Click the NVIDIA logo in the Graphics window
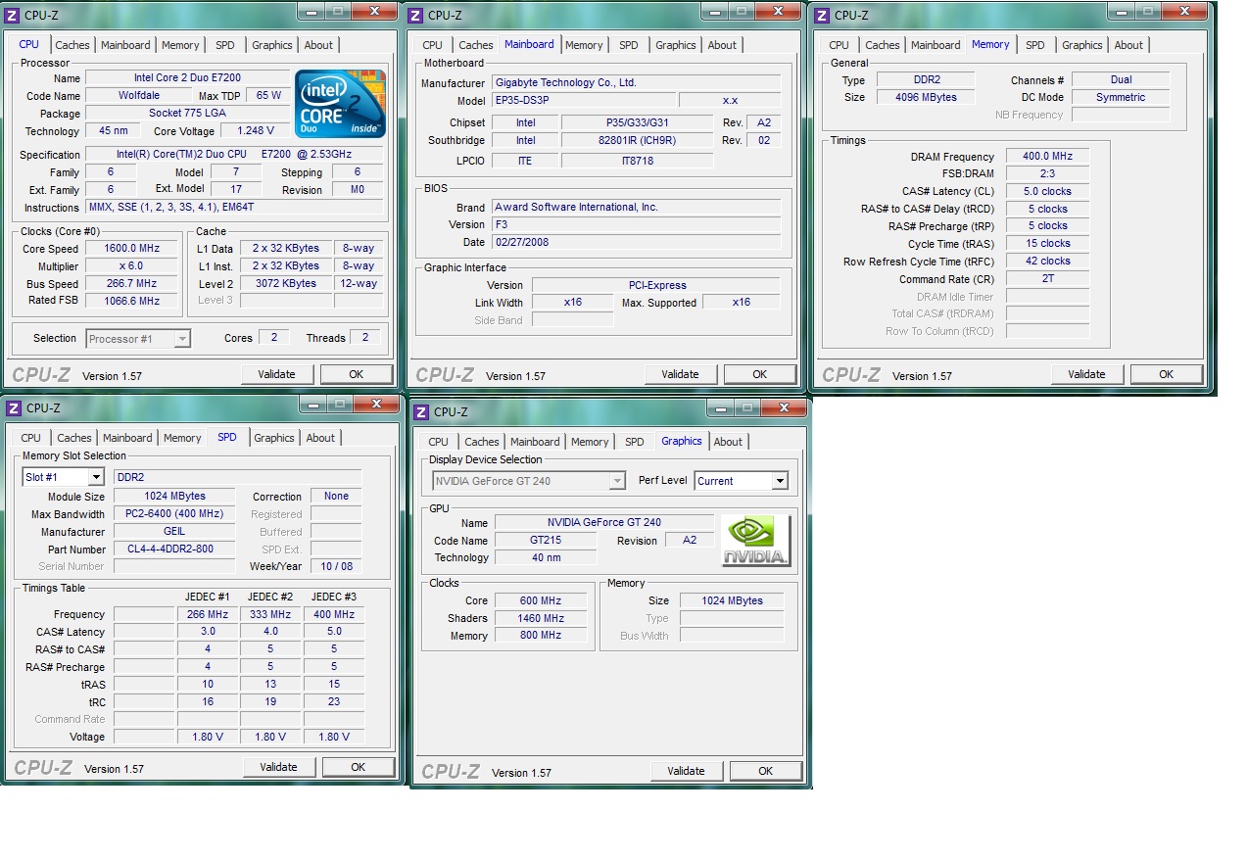The width and height of the screenshot is (1248, 861). [755, 541]
